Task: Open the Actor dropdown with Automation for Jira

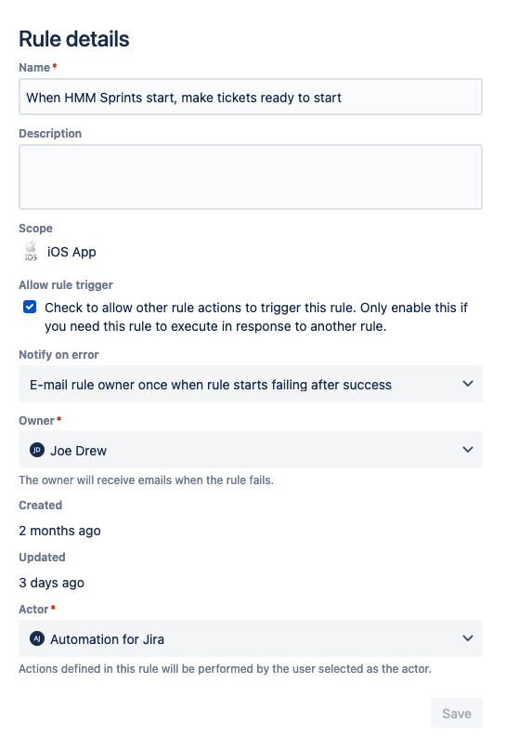Action: [x=251, y=638]
